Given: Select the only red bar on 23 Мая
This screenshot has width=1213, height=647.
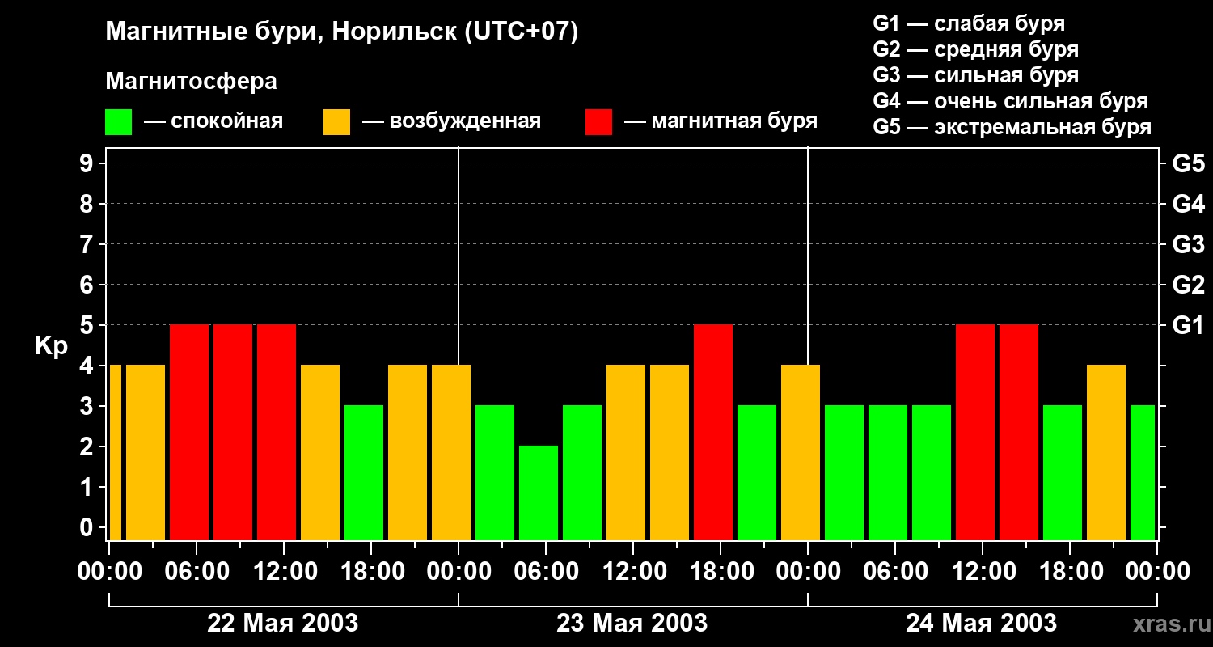Looking at the screenshot, I should click(713, 432).
